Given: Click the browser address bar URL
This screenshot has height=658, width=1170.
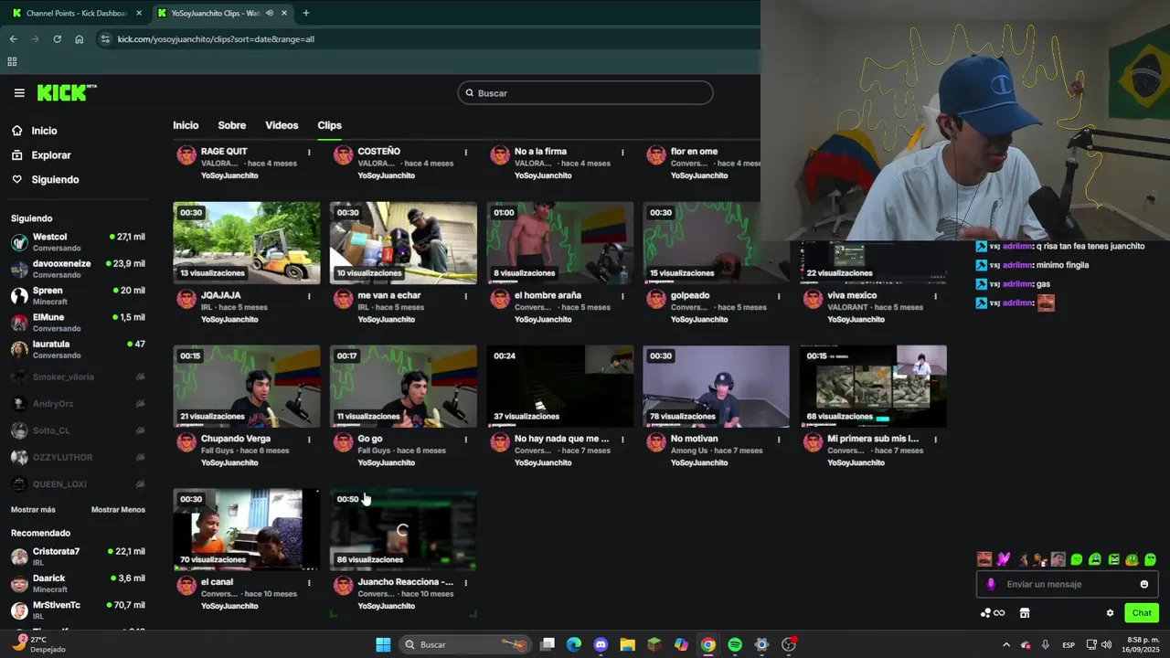Looking at the screenshot, I should pos(216,39).
